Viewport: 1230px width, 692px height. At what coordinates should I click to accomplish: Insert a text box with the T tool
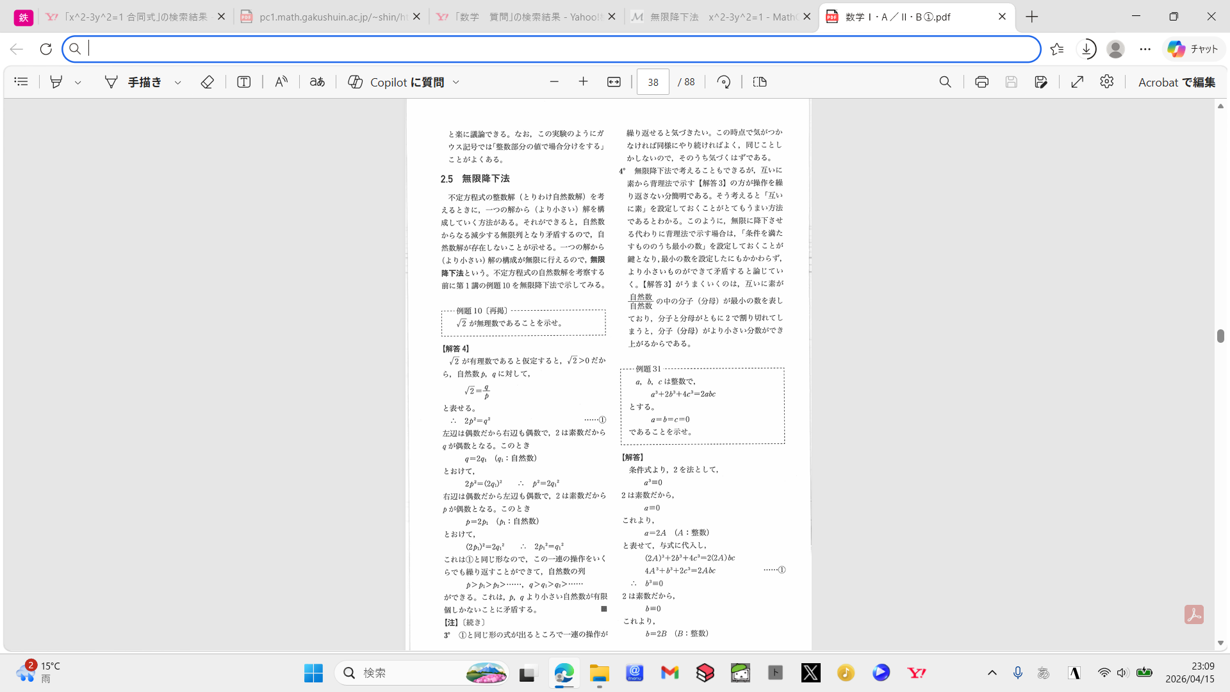click(x=243, y=82)
